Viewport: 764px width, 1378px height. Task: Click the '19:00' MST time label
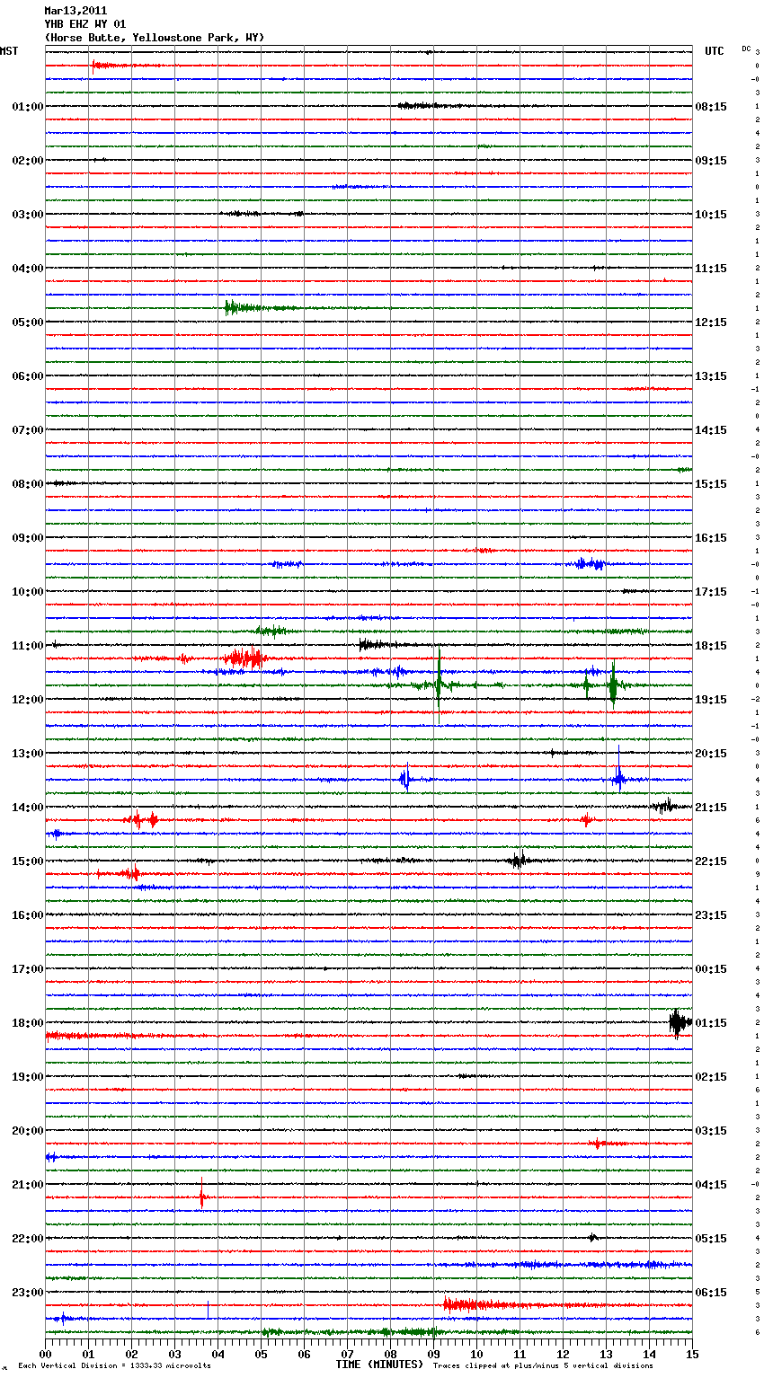coord(28,1077)
